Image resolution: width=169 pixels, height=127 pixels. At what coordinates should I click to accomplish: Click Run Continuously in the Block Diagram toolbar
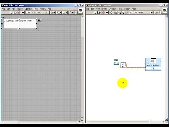coord(99,13)
